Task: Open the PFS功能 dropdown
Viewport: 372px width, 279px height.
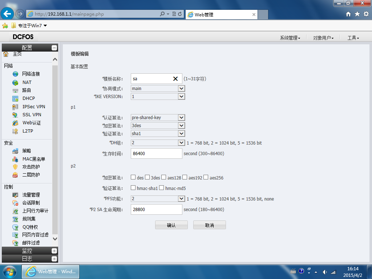Action: click(x=158, y=199)
